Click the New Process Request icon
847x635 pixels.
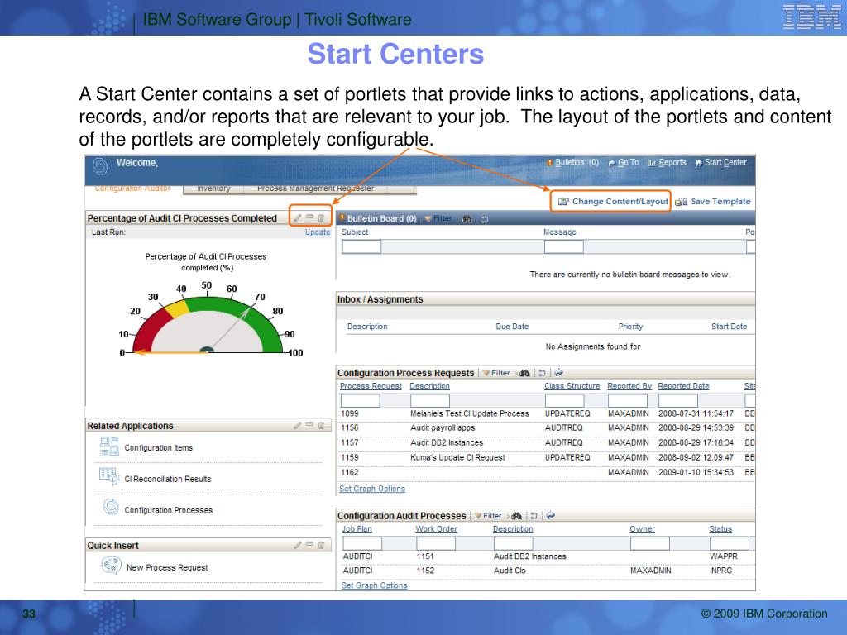point(111,566)
